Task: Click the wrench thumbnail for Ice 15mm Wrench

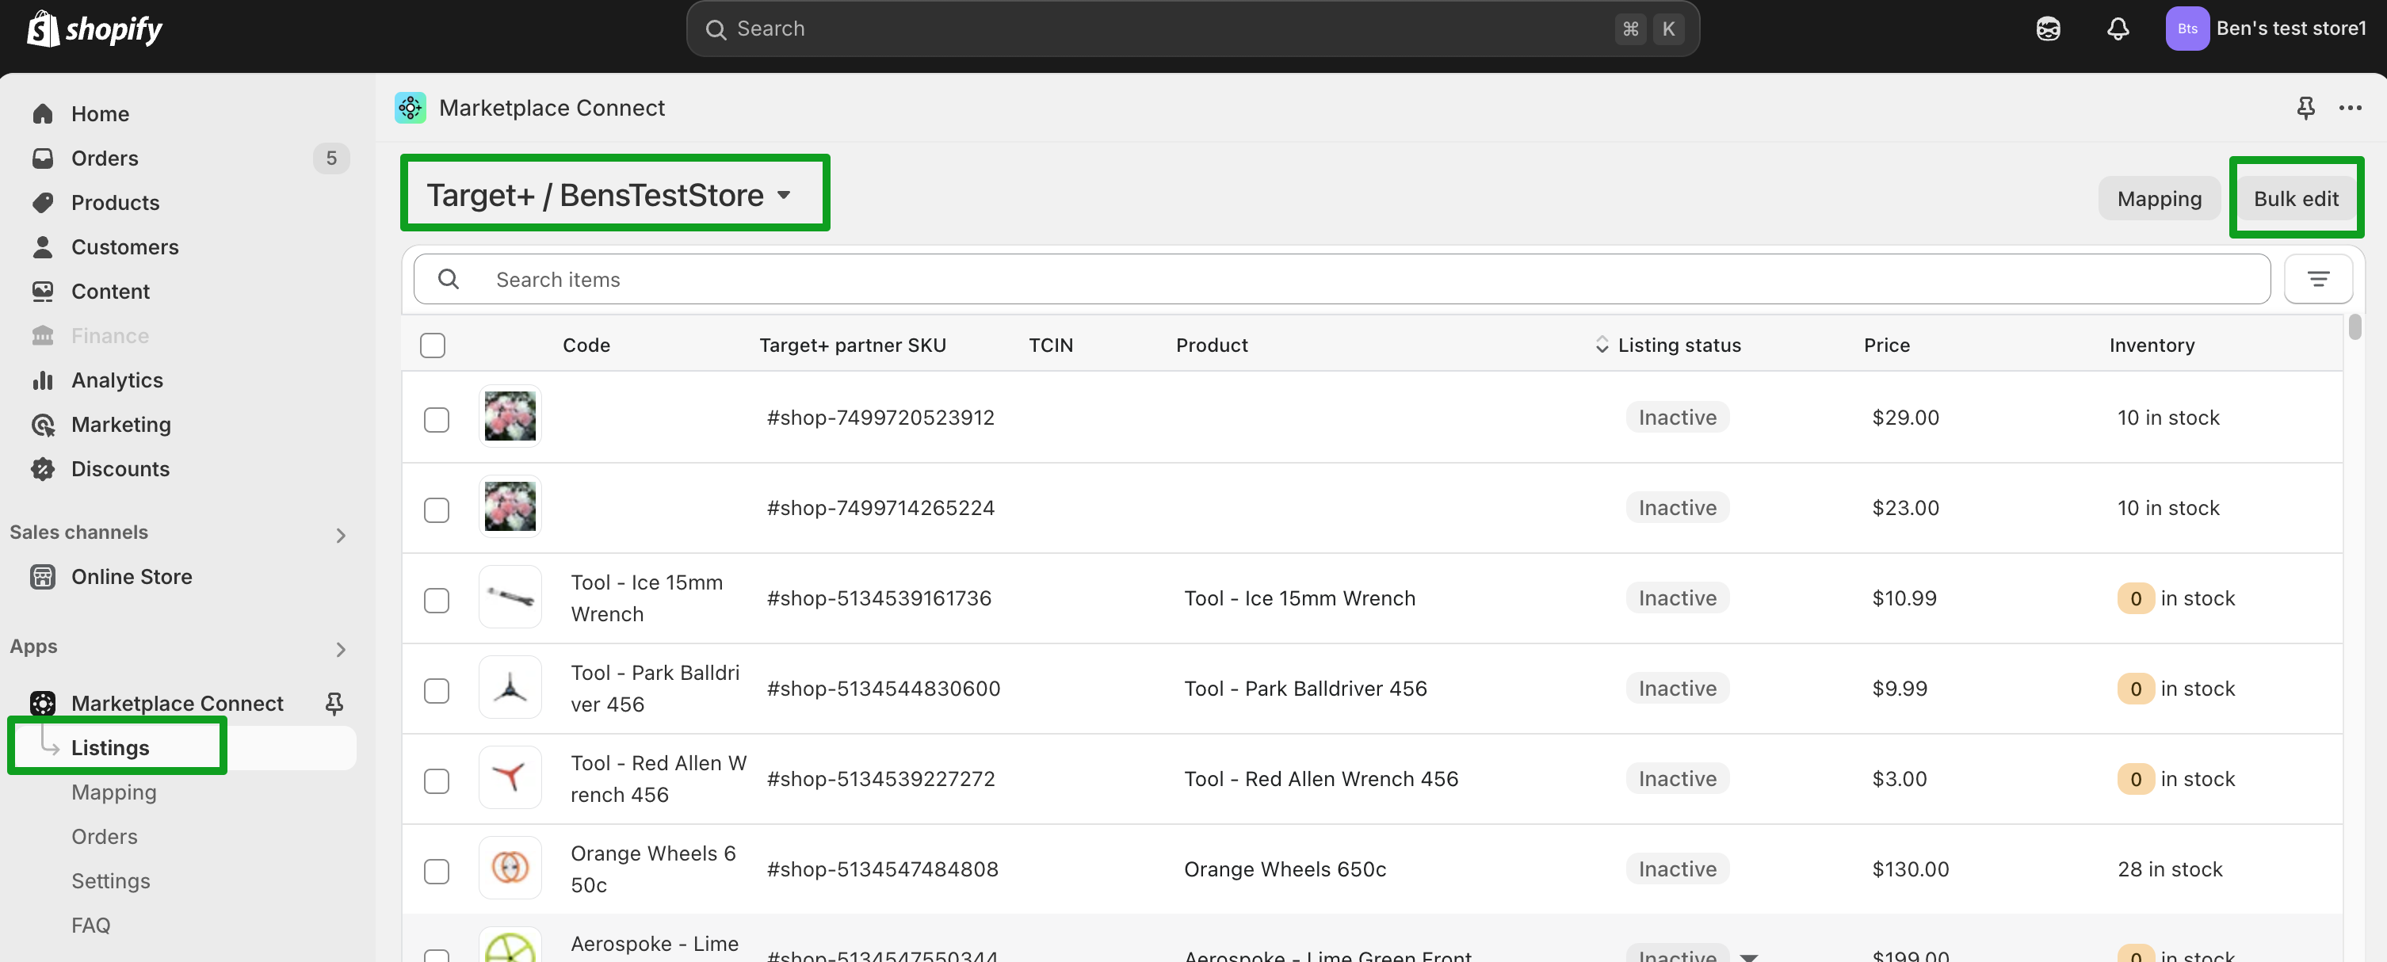Action: point(510,597)
